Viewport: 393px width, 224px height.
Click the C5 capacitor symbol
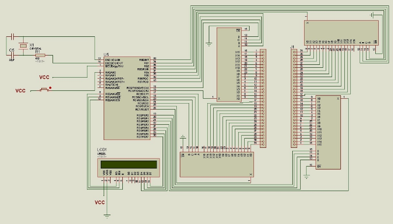[12, 55]
